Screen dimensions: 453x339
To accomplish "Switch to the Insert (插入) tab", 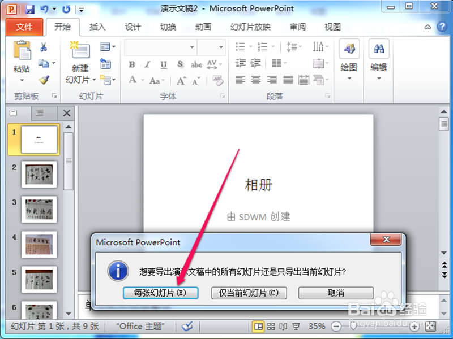I will (97, 27).
